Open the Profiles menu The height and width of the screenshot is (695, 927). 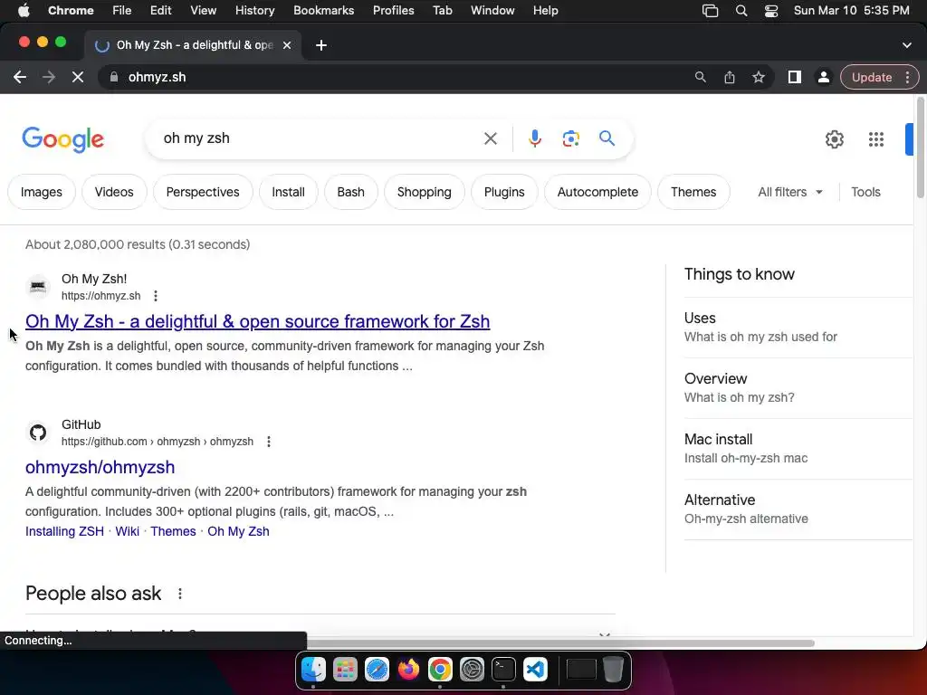(393, 11)
